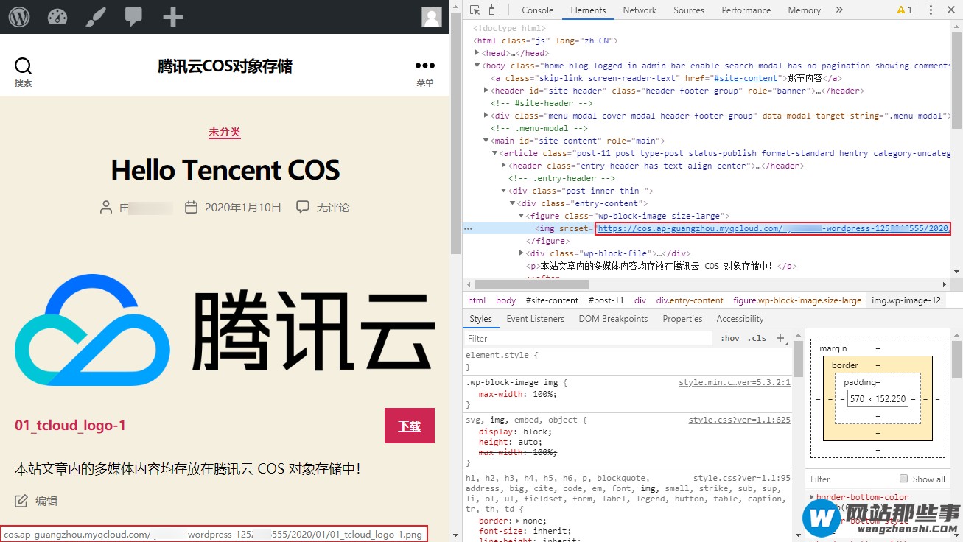This screenshot has width=963, height=542.
Task: Open the DOM Breakpoints subtab
Action: (613, 319)
